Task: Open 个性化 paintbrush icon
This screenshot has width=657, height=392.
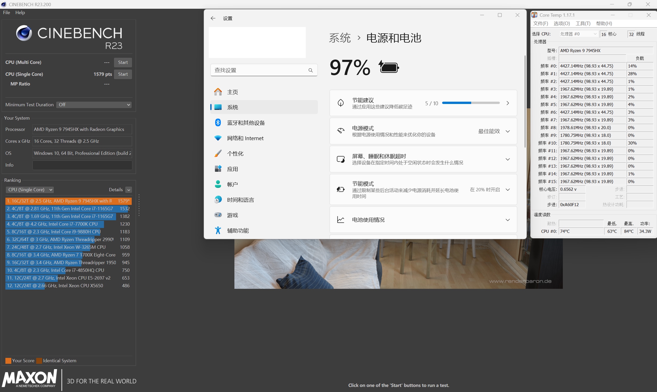Action: (x=218, y=154)
